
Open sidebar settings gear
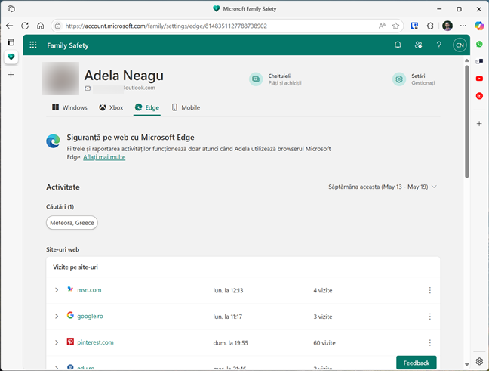479,362
